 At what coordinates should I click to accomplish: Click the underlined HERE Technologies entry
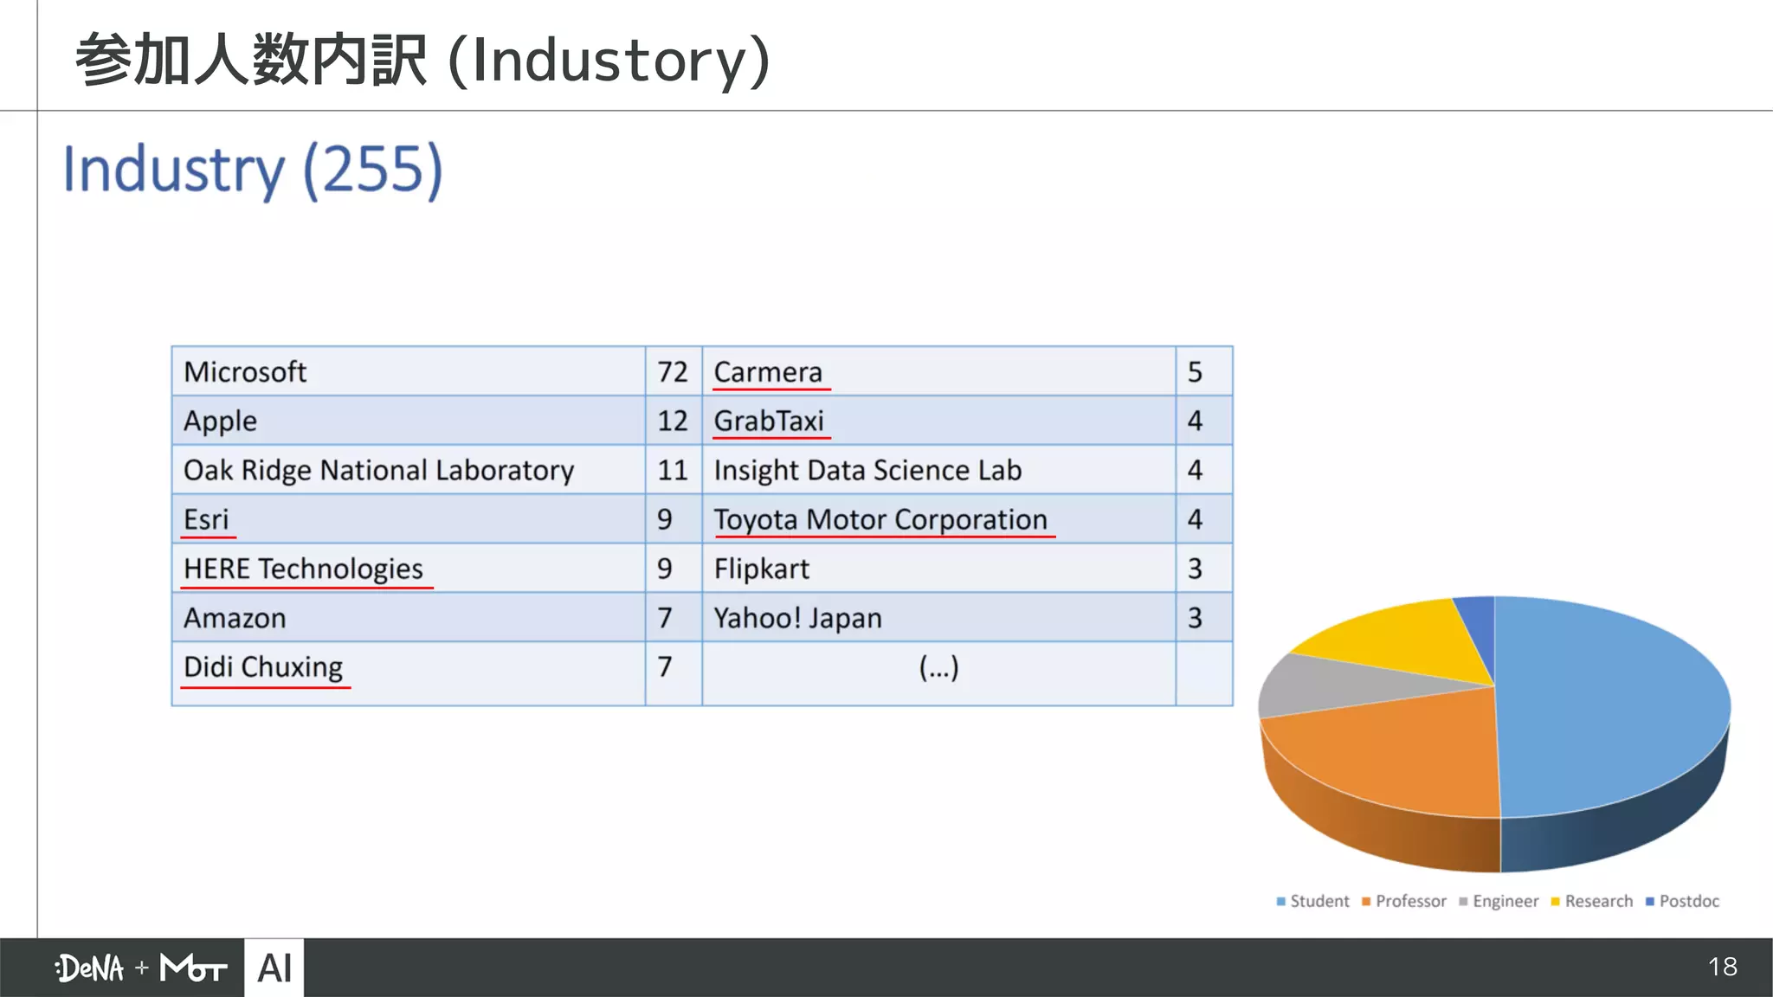[303, 569]
